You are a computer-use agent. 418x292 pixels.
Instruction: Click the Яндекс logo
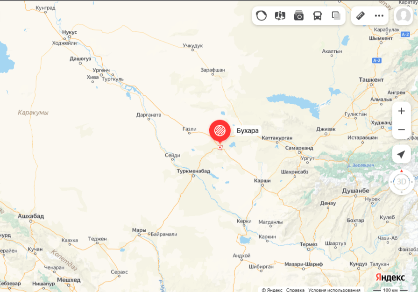pos(390,278)
